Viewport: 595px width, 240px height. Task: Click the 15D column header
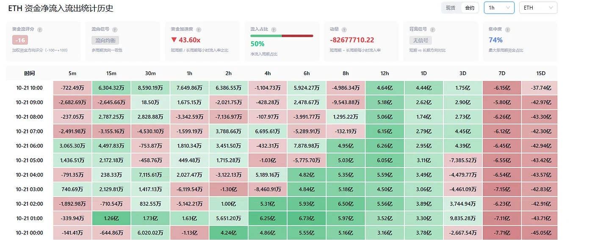pos(541,73)
